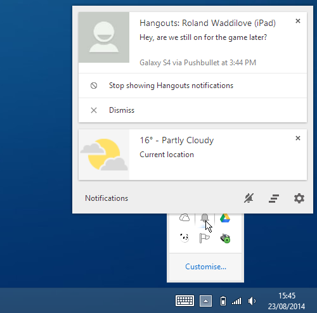The height and width of the screenshot is (313, 317).
Task: Click the X icon beside Dismiss
Action: 94,110
